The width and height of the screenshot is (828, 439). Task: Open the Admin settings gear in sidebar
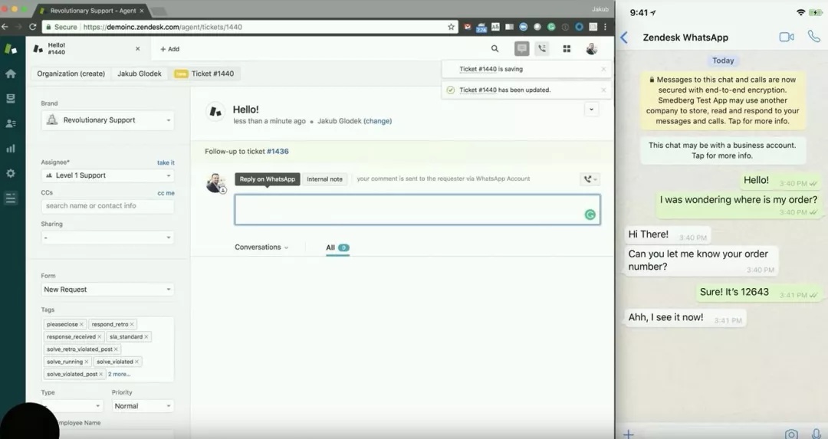[11, 173]
